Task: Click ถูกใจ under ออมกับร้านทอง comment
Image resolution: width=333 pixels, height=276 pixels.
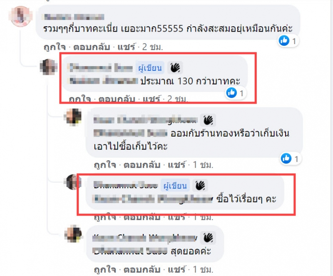Action: (x=105, y=165)
